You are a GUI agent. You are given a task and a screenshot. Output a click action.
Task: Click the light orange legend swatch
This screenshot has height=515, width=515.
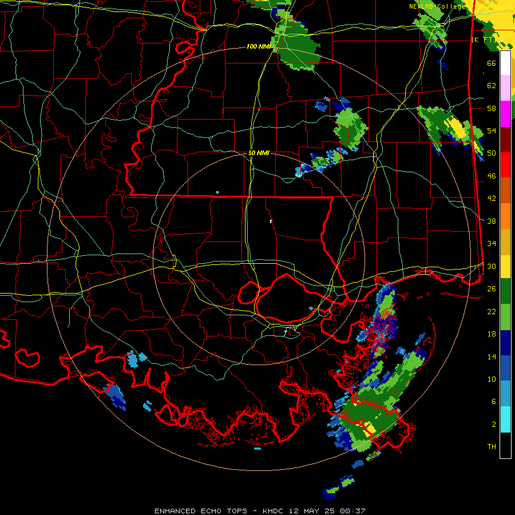coord(505,216)
